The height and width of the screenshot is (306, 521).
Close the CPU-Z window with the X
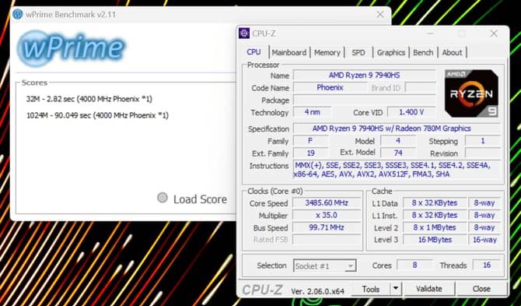(x=494, y=33)
